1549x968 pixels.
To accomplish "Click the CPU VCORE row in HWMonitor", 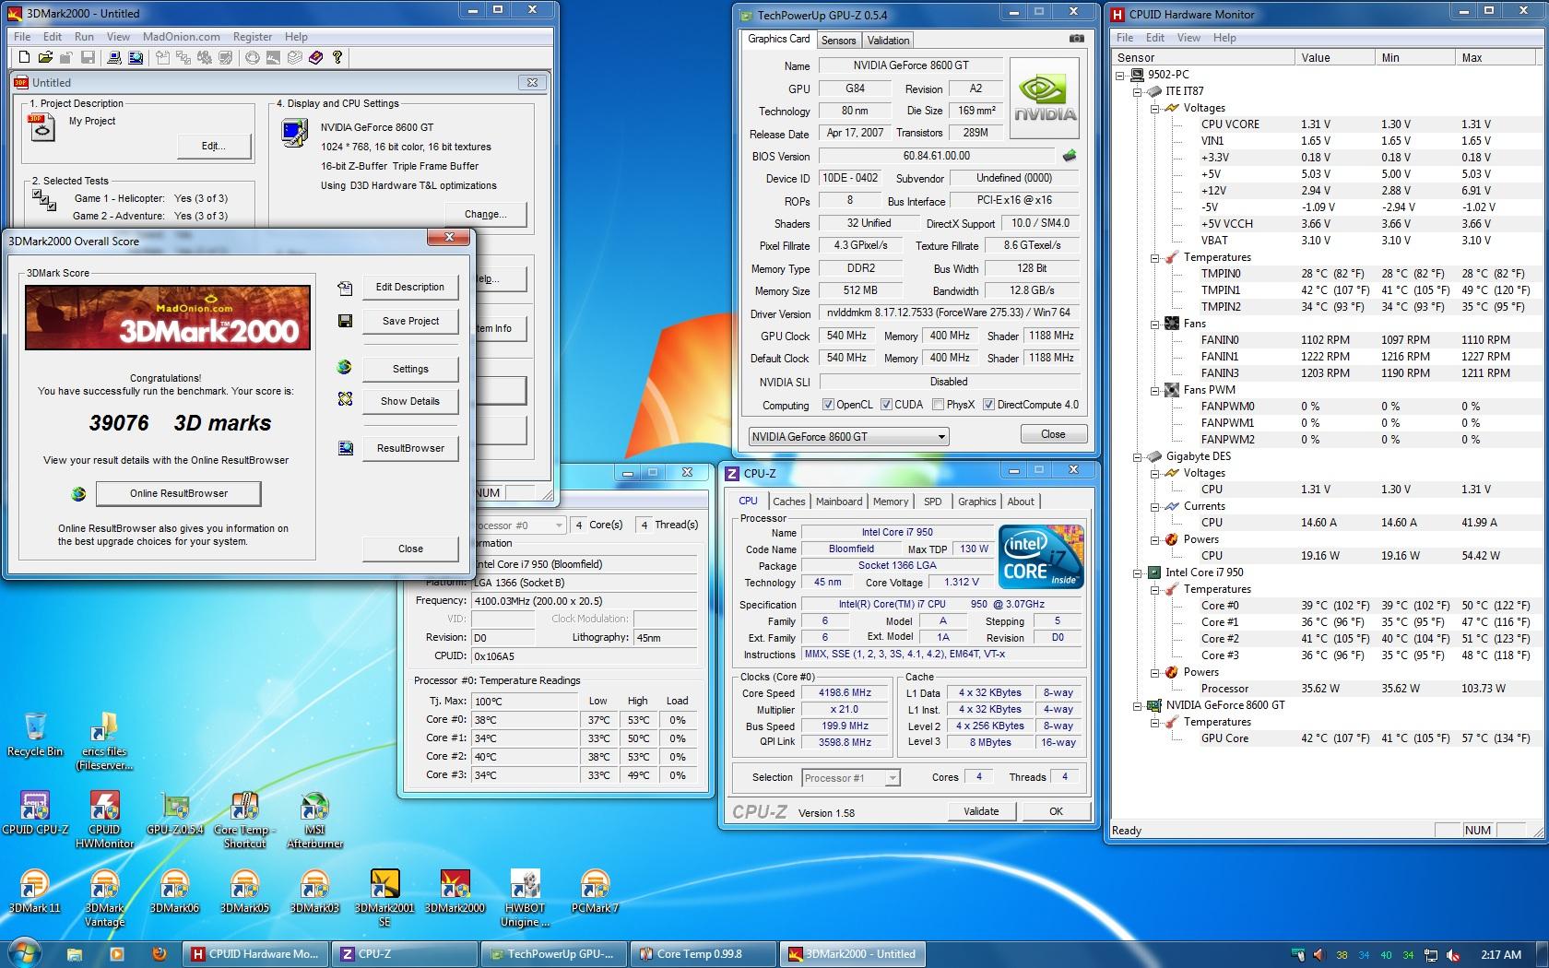I will point(1328,124).
